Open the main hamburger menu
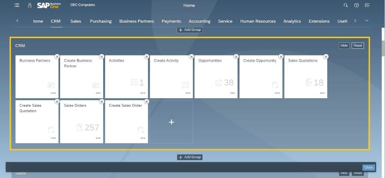 pyautogui.click(x=17, y=5)
